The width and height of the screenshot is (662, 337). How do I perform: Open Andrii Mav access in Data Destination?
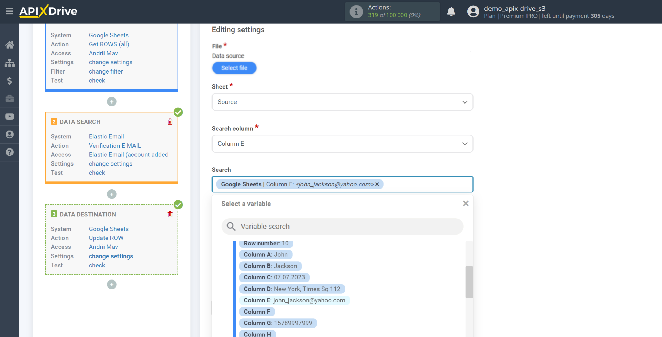[103, 247]
